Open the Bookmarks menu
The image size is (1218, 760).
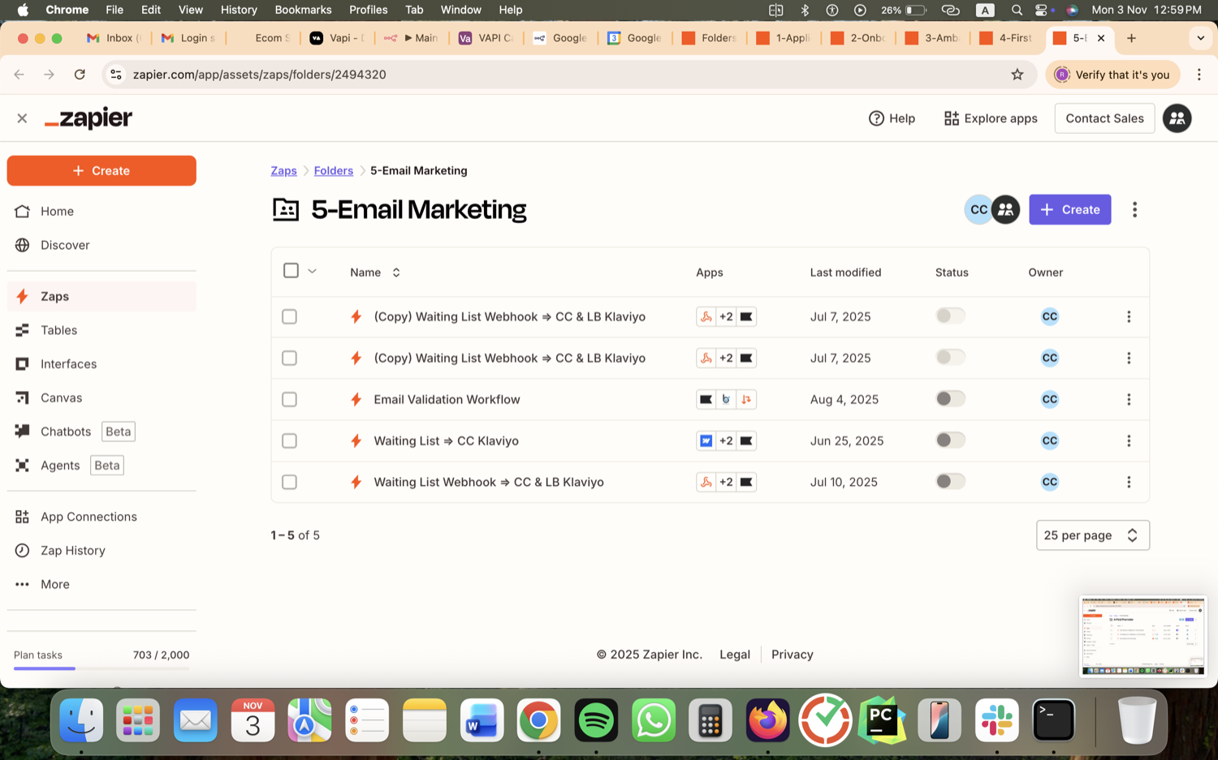[303, 10]
